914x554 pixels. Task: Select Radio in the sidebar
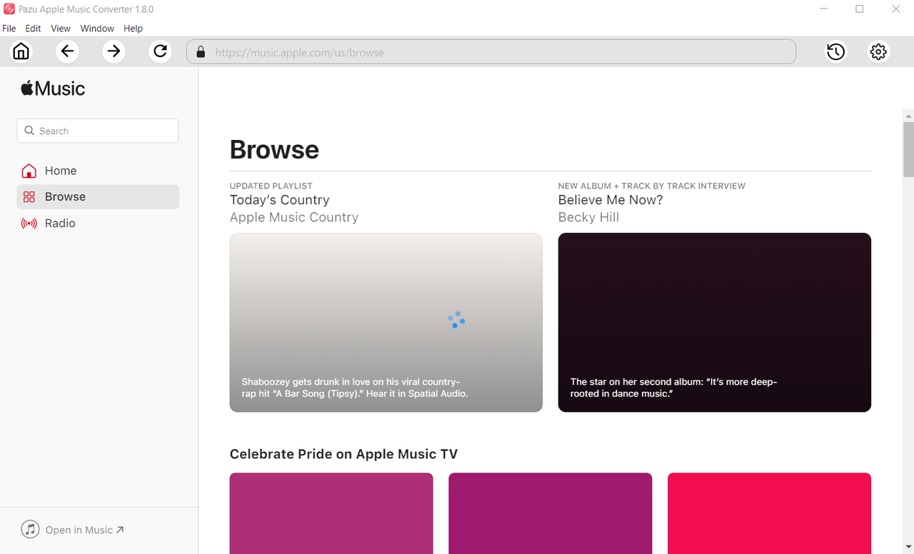tap(98, 223)
